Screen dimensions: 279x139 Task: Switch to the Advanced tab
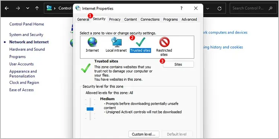click(x=189, y=20)
